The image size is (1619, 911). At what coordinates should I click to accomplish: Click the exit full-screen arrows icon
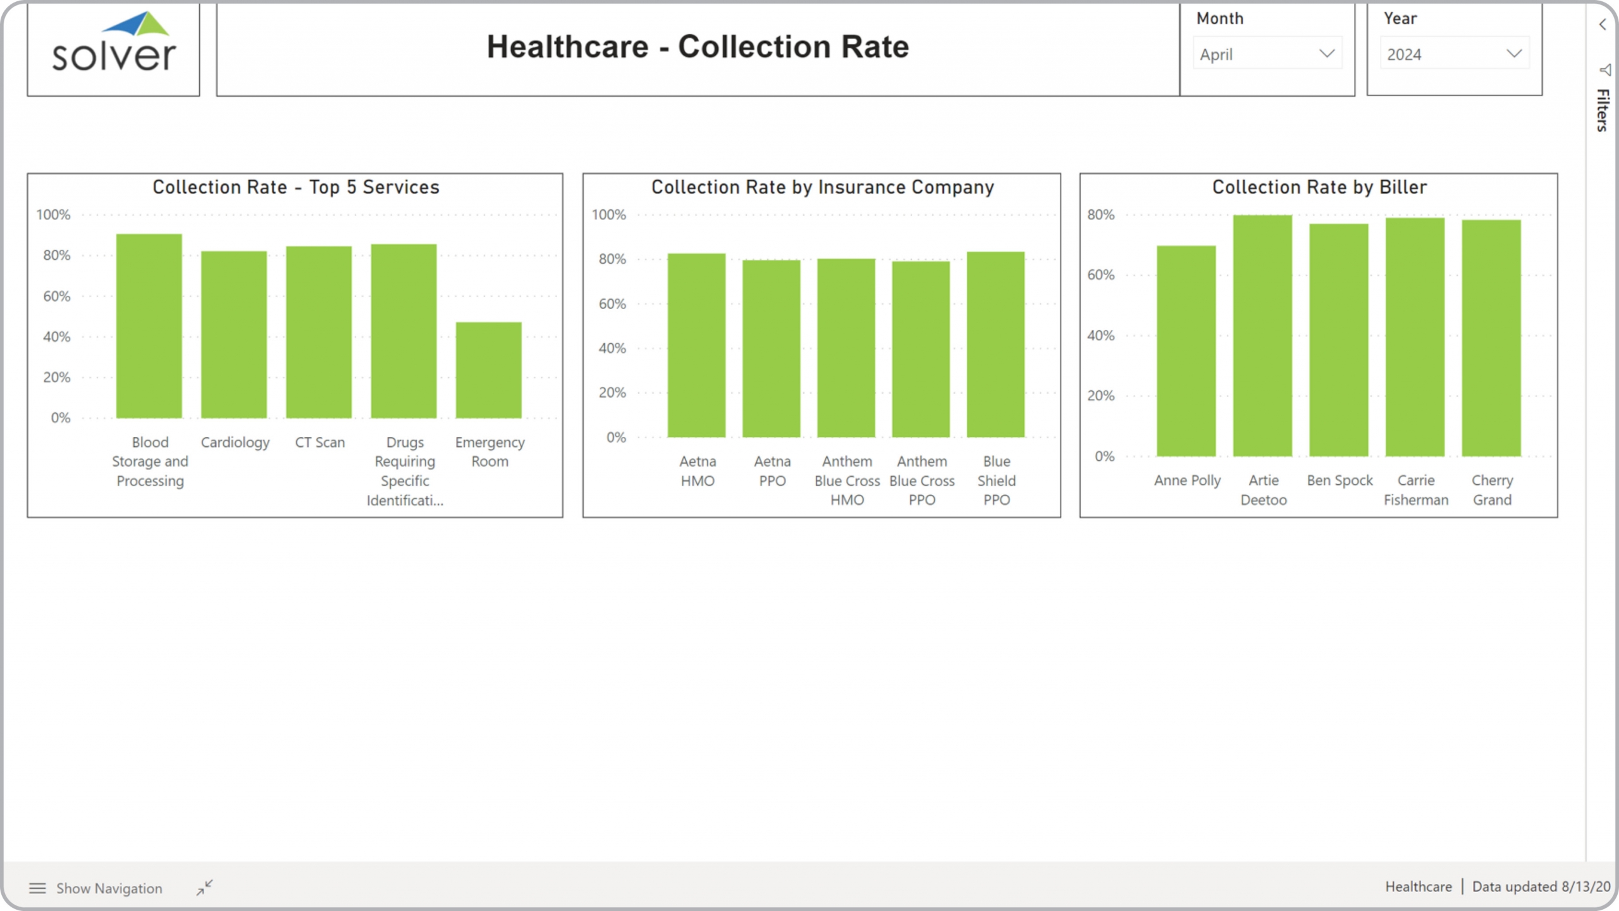[x=204, y=888]
